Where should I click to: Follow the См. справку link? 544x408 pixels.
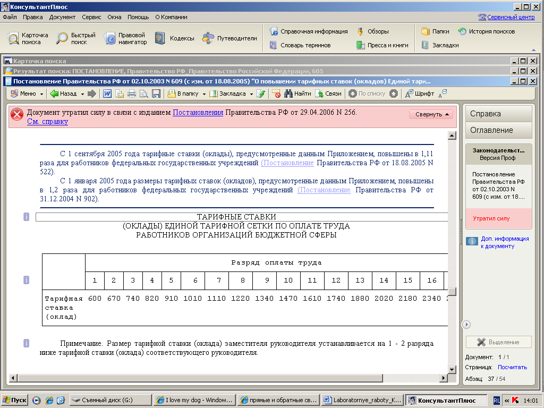click(x=47, y=122)
